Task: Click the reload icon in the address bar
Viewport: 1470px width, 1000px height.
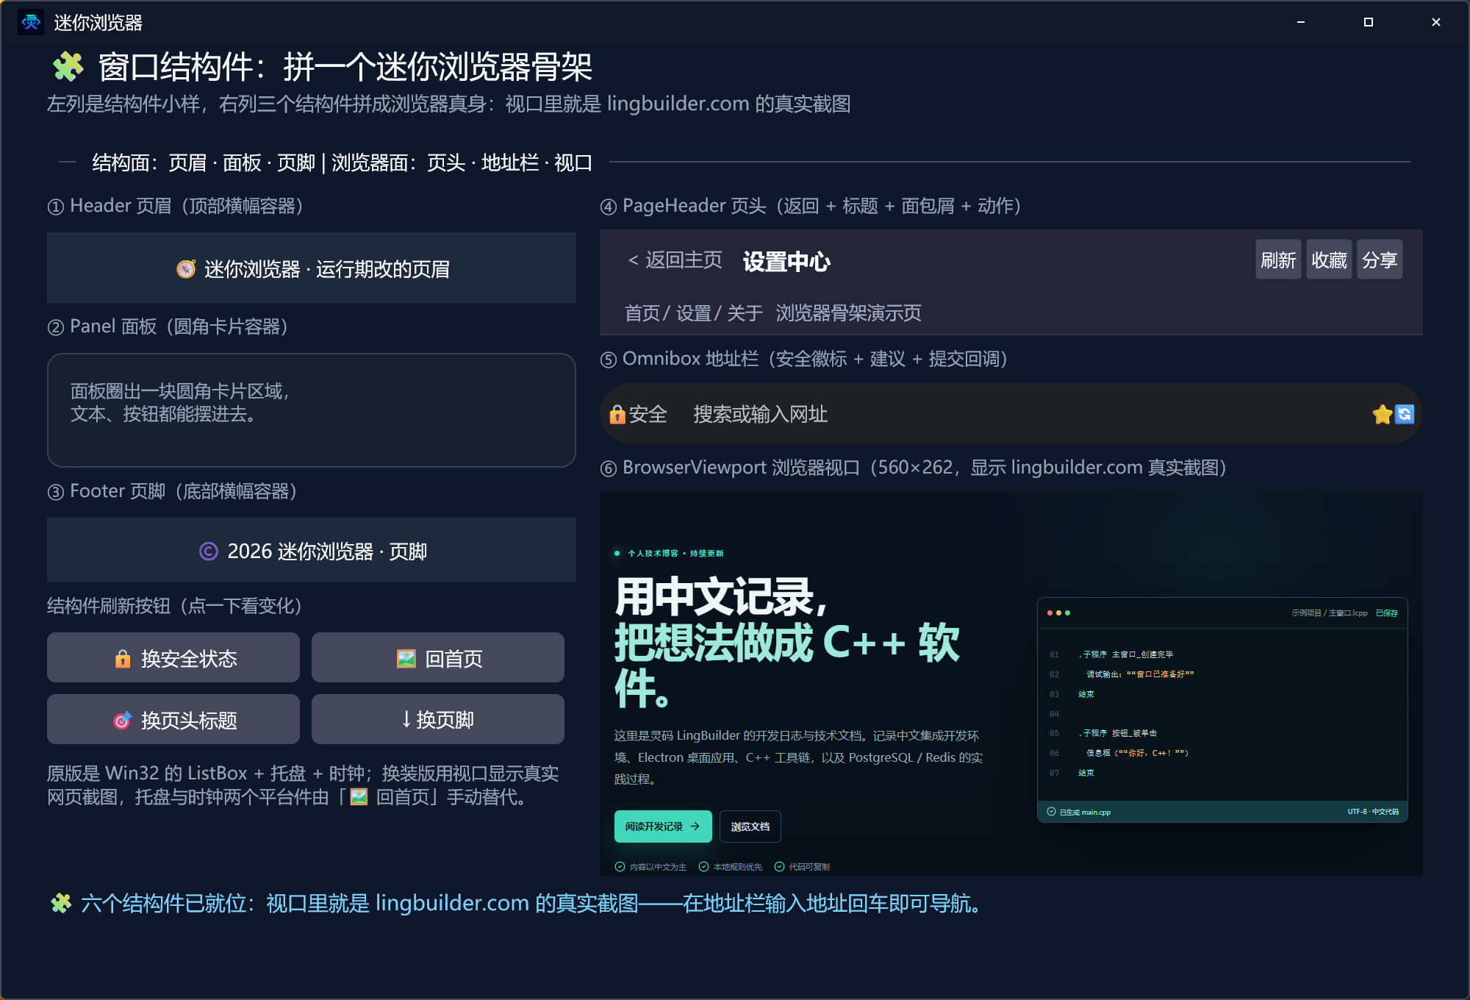Action: point(1405,415)
